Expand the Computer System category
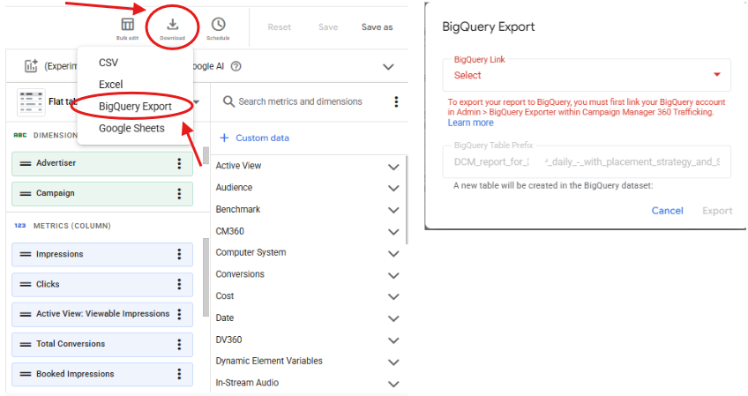 [x=393, y=253]
